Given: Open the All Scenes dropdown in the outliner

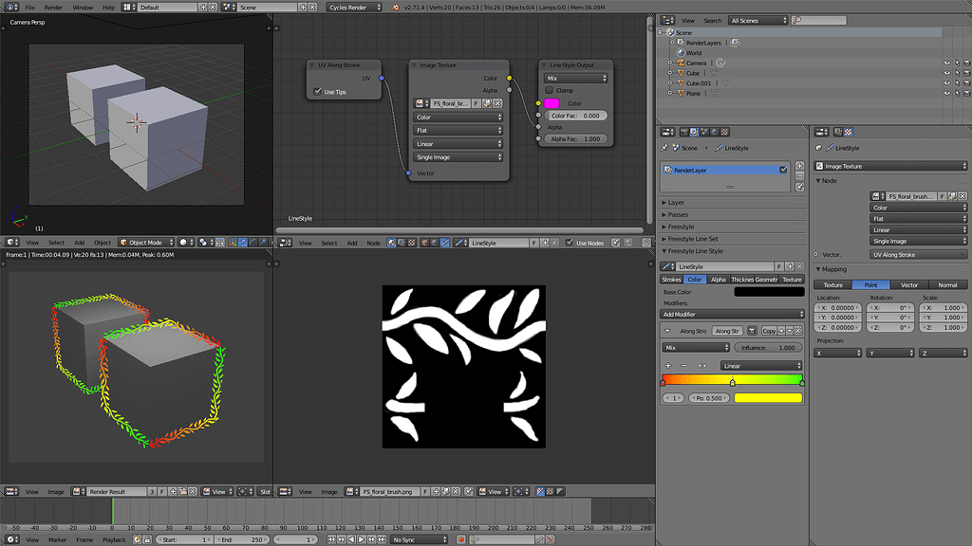Looking at the screenshot, I should coord(757,20).
